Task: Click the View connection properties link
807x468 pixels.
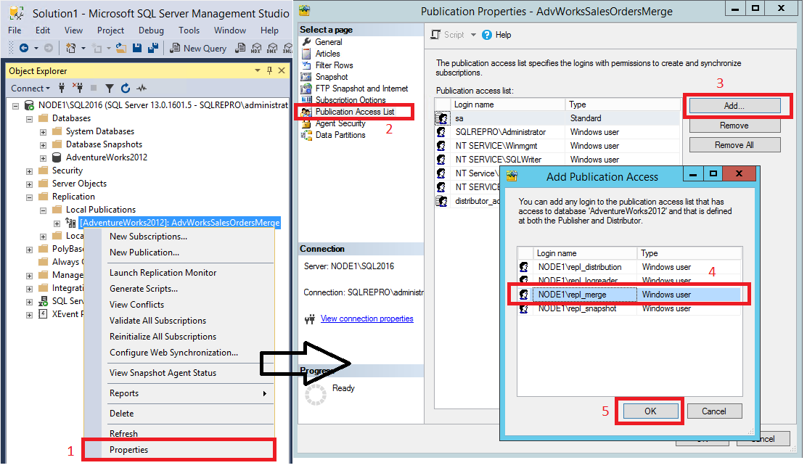Action: [x=366, y=319]
